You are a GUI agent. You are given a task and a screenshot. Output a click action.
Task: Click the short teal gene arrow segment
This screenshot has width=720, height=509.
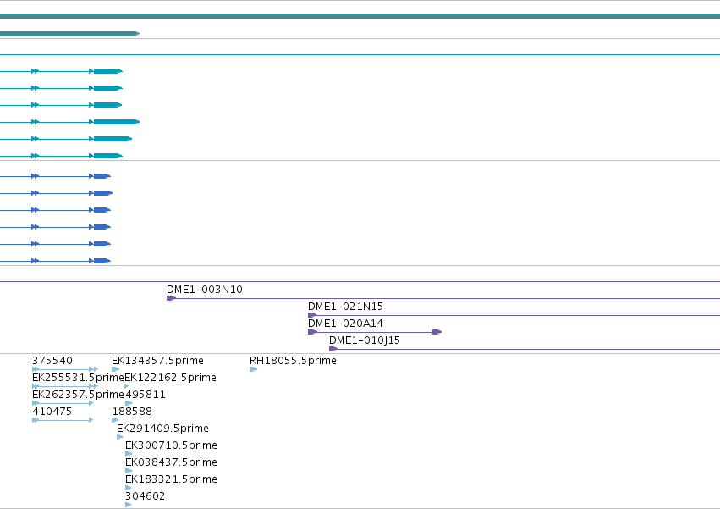tap(69, 34)
